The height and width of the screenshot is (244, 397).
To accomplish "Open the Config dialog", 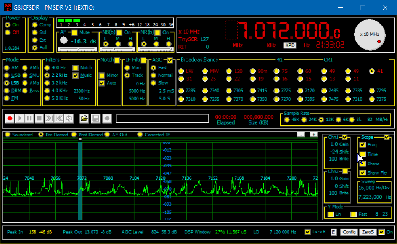I will pos(349,232).
